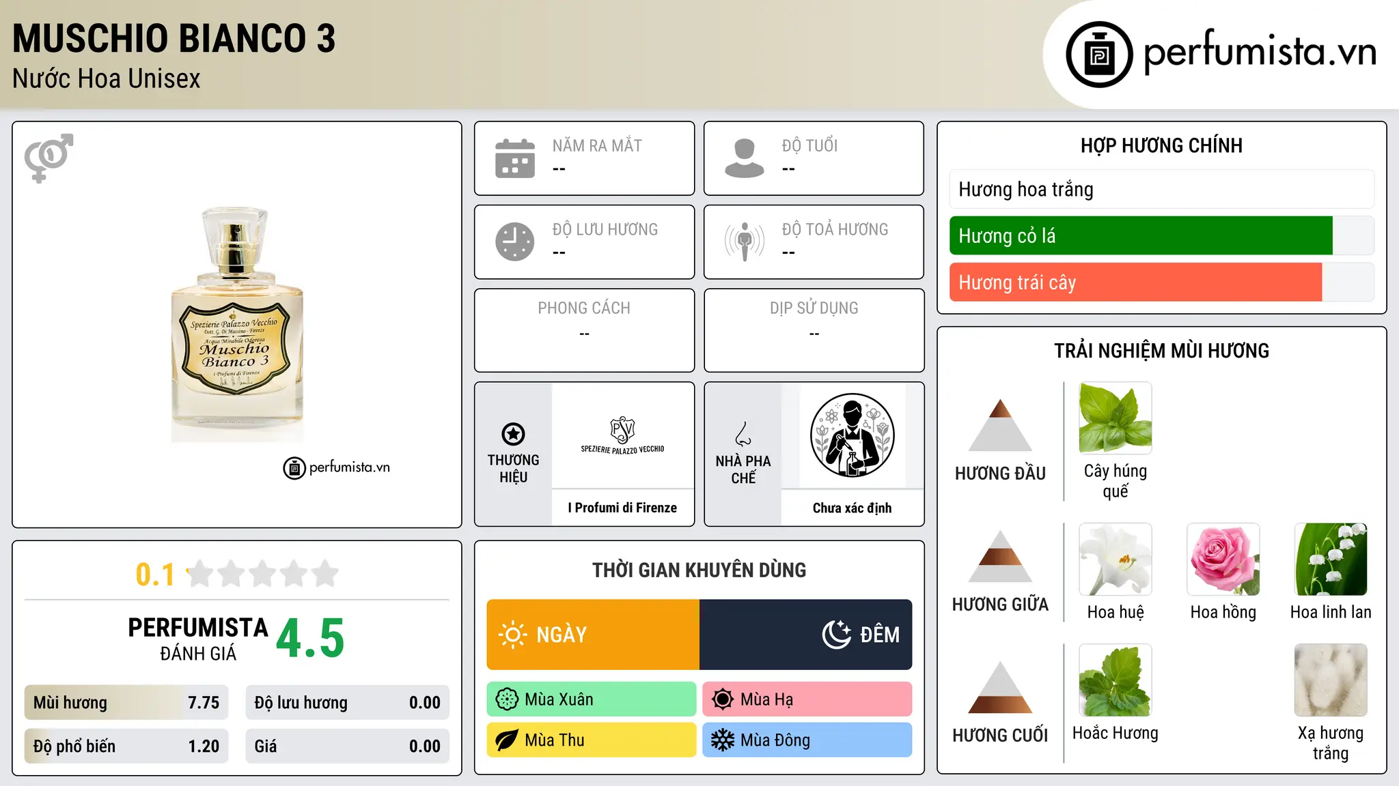Screen dimensions: 1399x786
Task: Click the clock icon for longevity
Action: tap(515, 242)
